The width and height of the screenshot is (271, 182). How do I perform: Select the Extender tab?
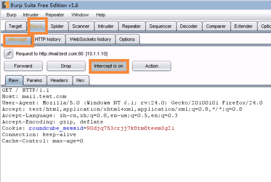tap(244, 26)
